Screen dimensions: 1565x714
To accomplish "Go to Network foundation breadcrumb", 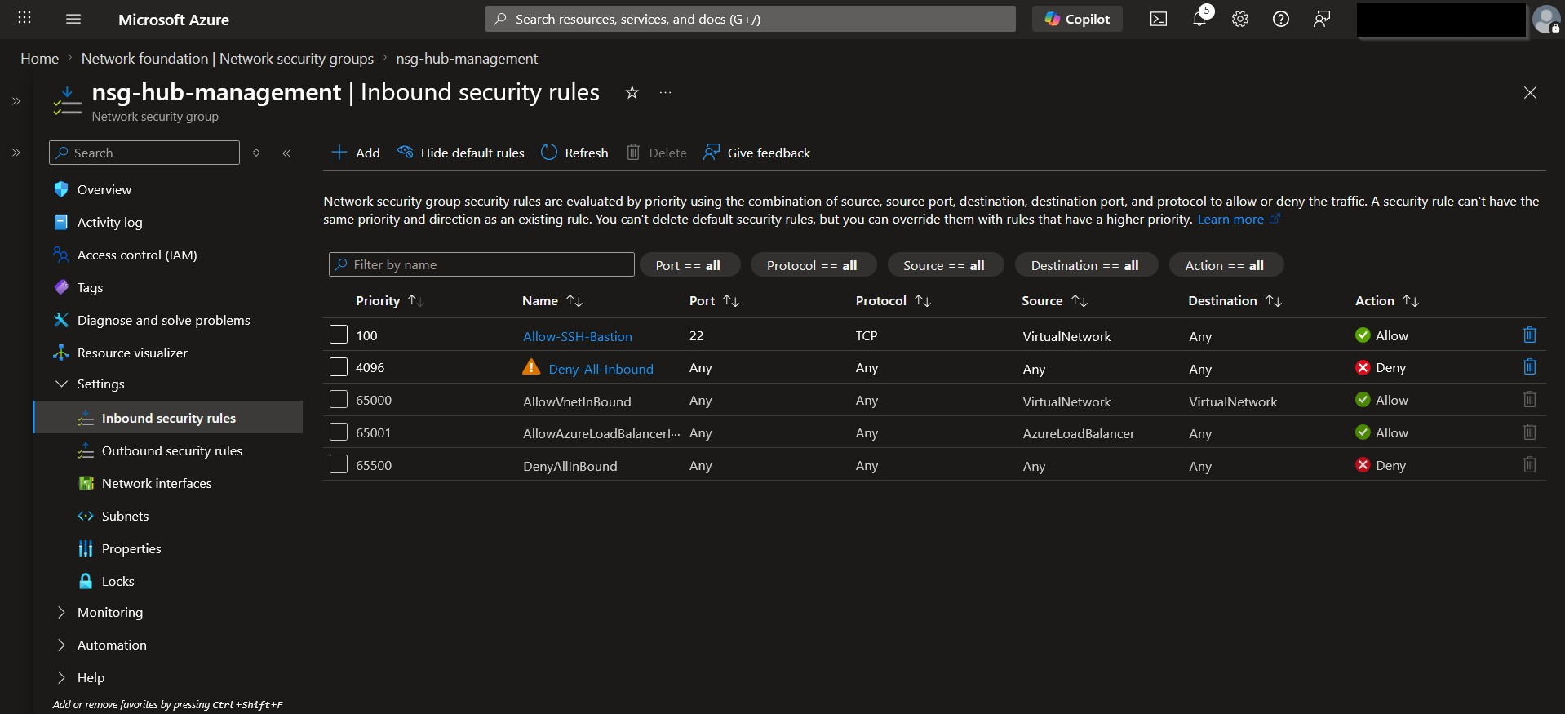I will 227,59.
